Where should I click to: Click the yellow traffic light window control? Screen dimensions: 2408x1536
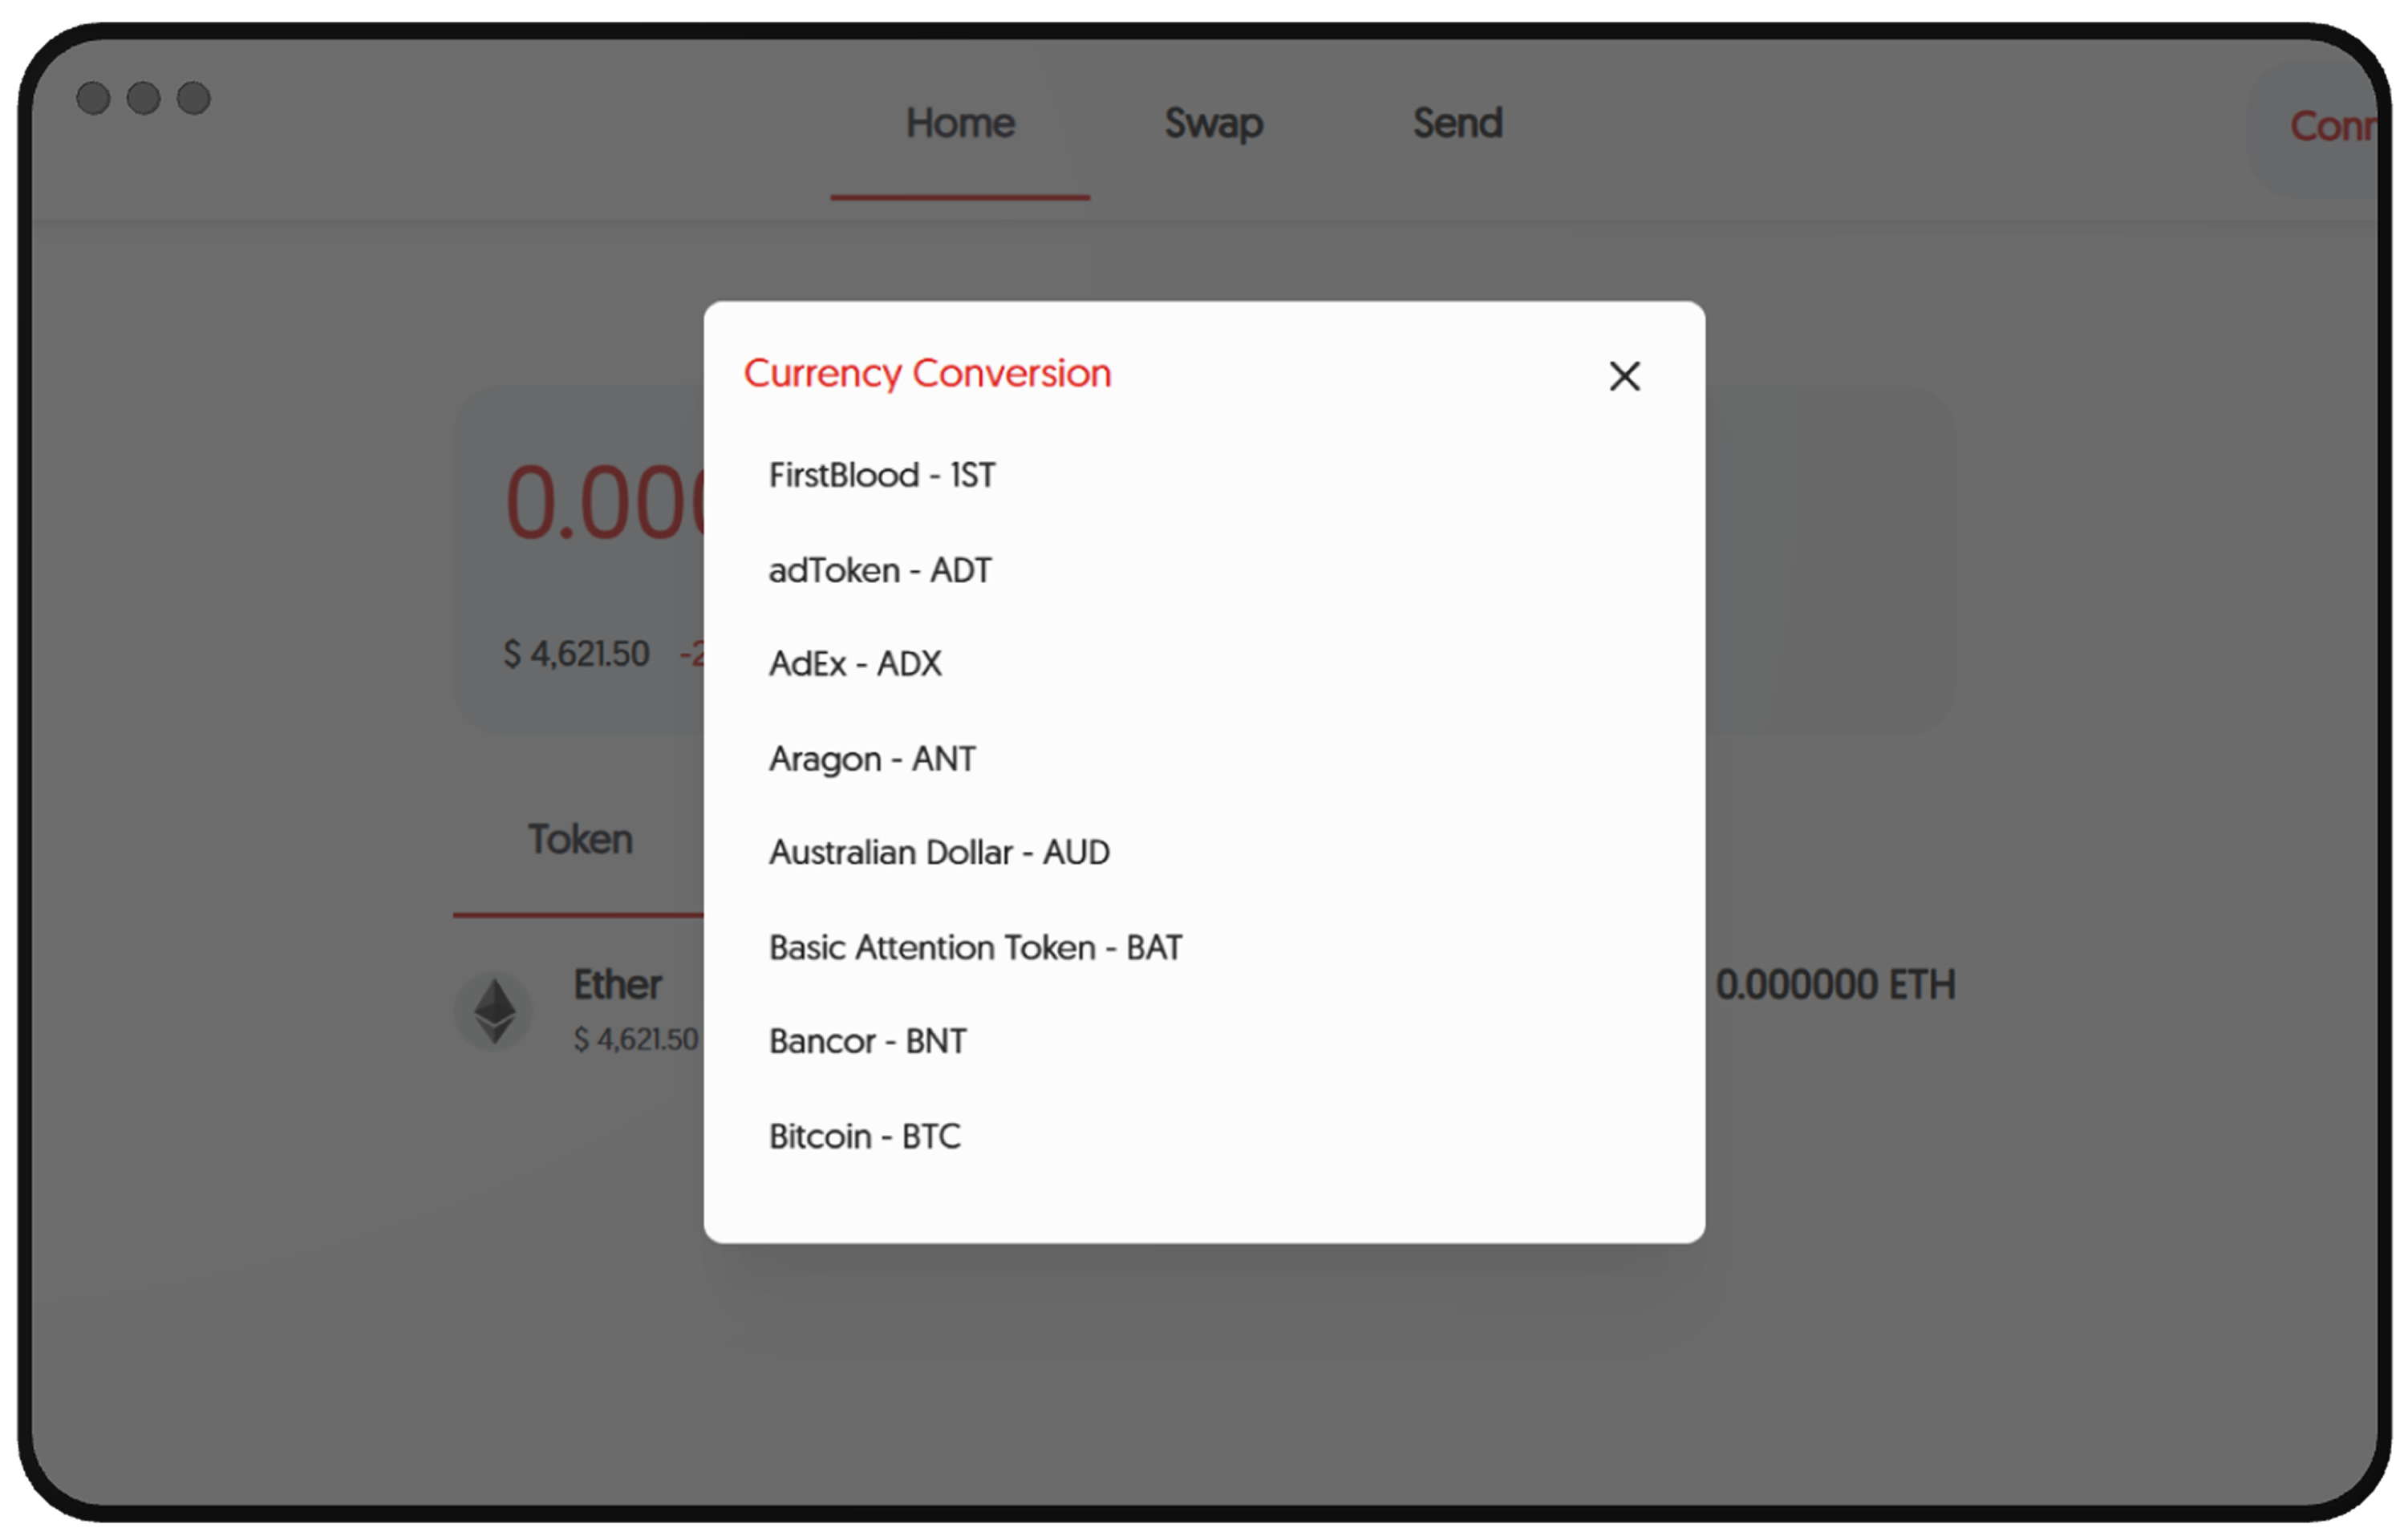[142, 97]
